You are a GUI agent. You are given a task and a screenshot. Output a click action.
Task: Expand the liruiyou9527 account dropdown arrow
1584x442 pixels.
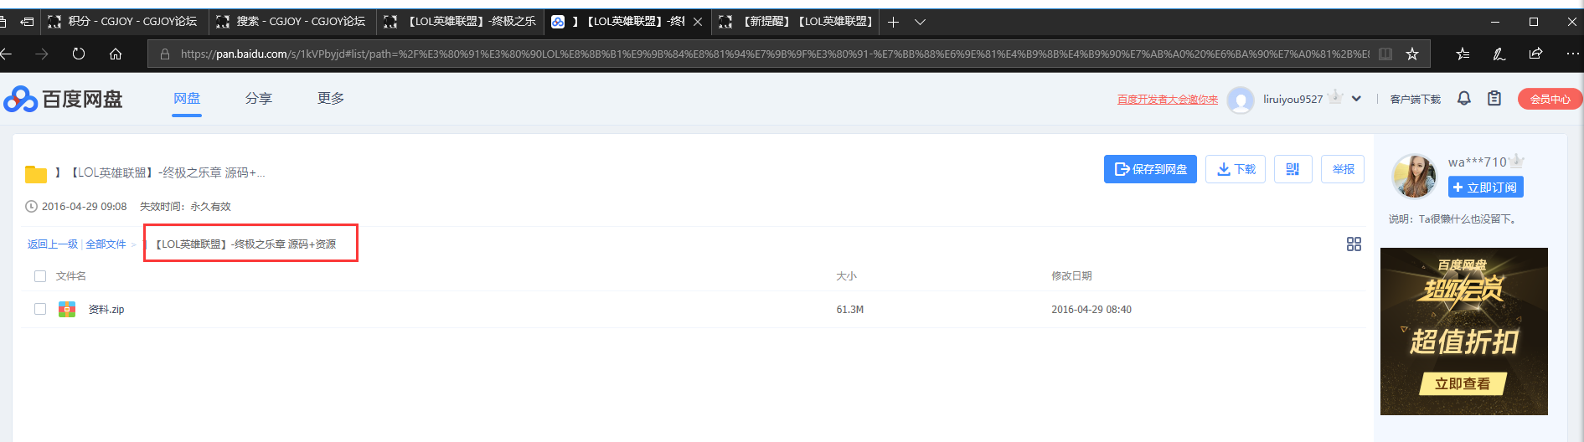(x=1356, y=99)
